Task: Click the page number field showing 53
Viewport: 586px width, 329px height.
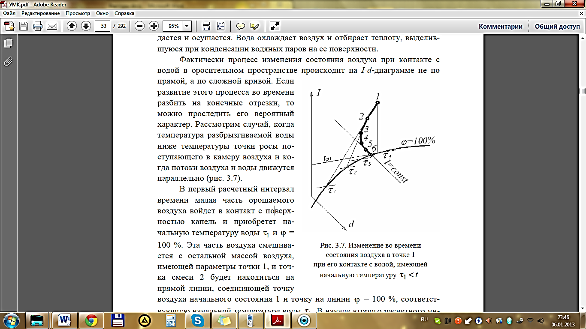Action: [103, 26]
